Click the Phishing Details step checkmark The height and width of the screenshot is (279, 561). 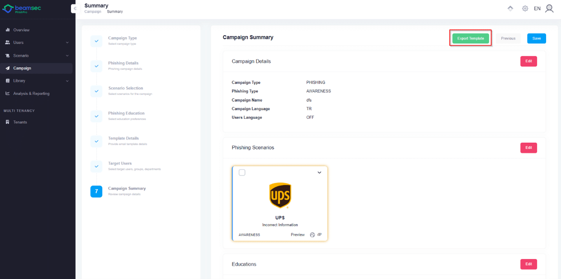click(x=97, y=66)
